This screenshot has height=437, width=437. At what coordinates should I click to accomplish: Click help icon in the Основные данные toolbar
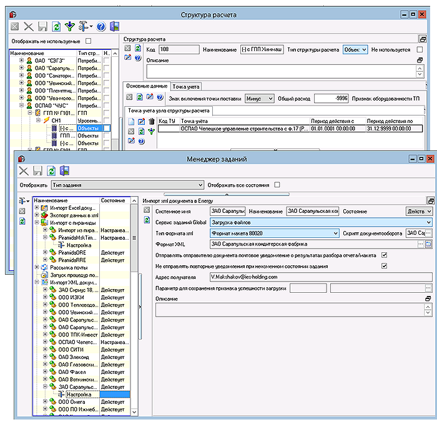(x=160, y=97)
